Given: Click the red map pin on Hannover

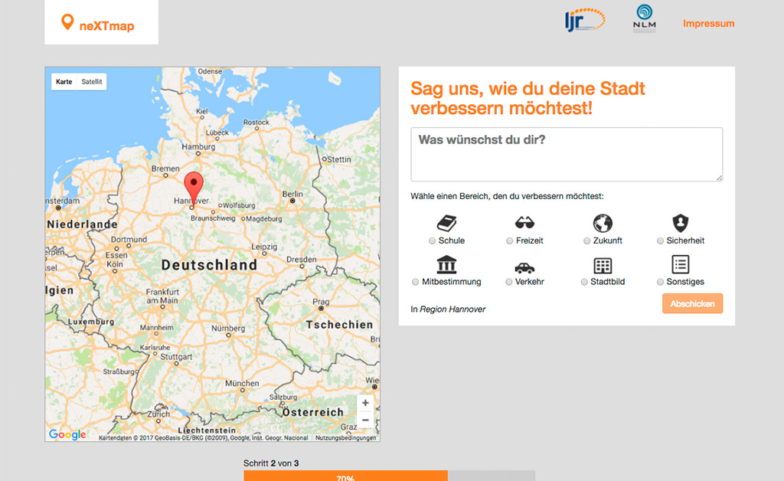Looking at the screenshot, I should 194,185.
